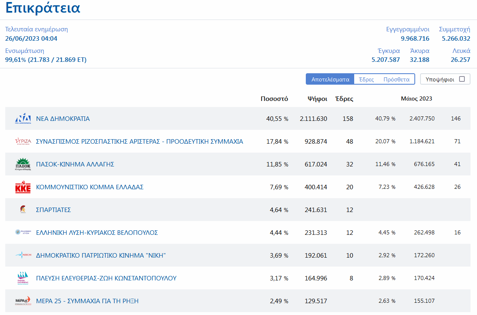
Task: Click the KKE red logo
Action: (x=23, y=187)
